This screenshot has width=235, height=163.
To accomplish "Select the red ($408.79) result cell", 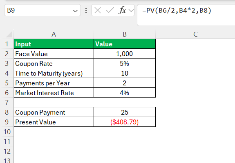I will coord(125,122).
